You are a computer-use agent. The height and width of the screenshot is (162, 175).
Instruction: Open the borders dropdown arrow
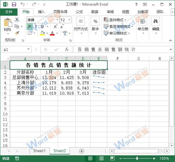[35, 33]
